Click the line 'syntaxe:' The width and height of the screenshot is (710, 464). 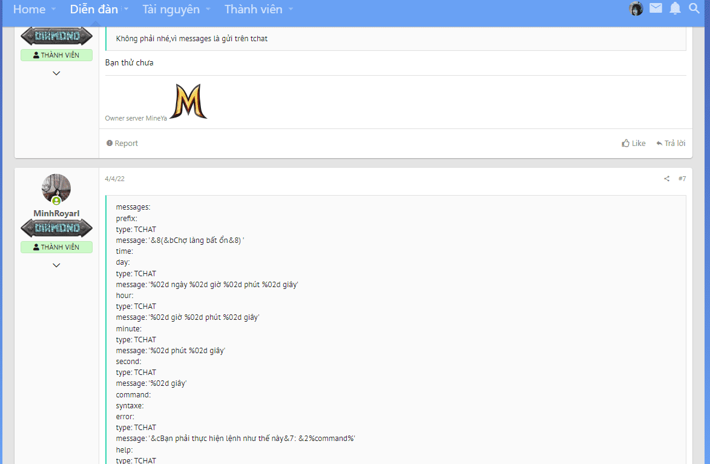(130, 406)
